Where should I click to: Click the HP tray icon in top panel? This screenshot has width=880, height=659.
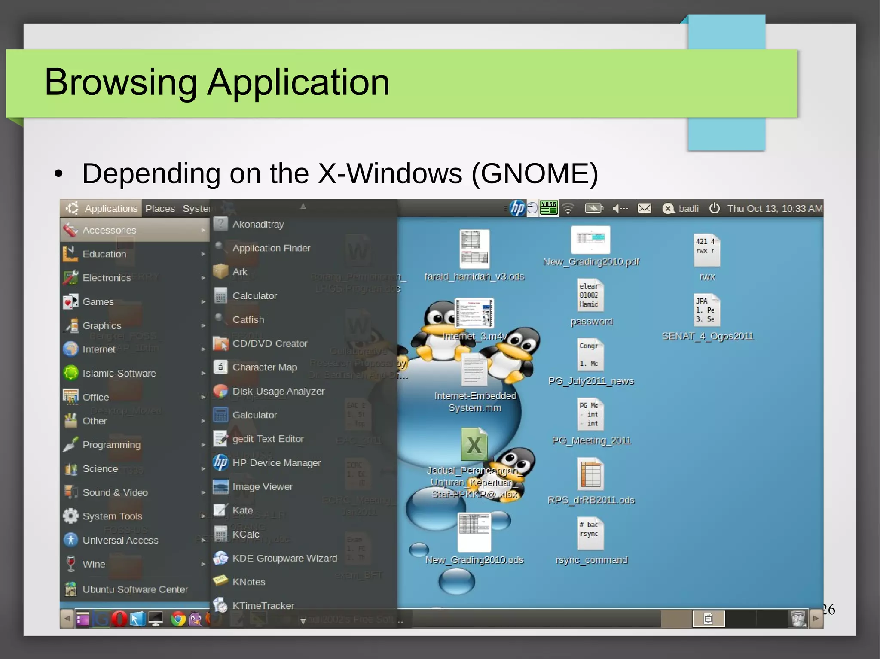coord(517,209)
